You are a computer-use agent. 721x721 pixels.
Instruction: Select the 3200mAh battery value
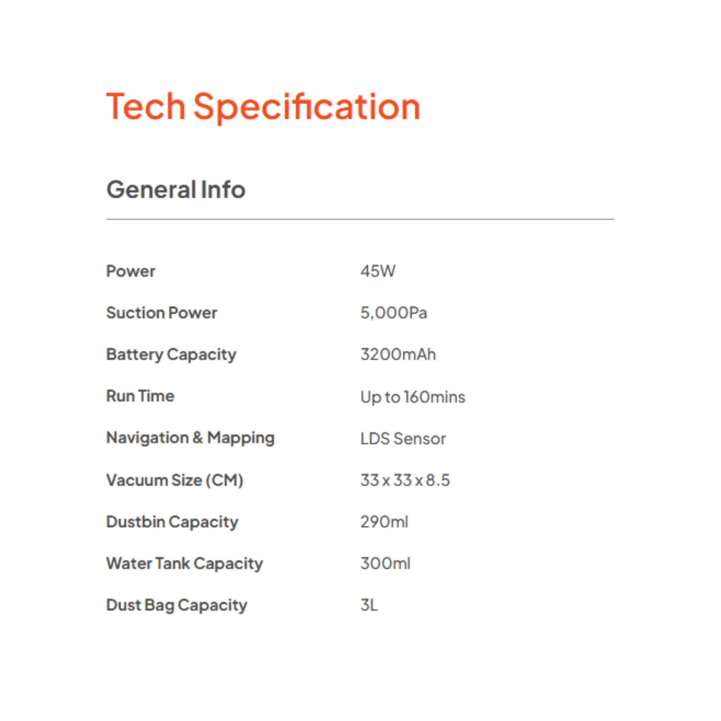tap(398, 355)
